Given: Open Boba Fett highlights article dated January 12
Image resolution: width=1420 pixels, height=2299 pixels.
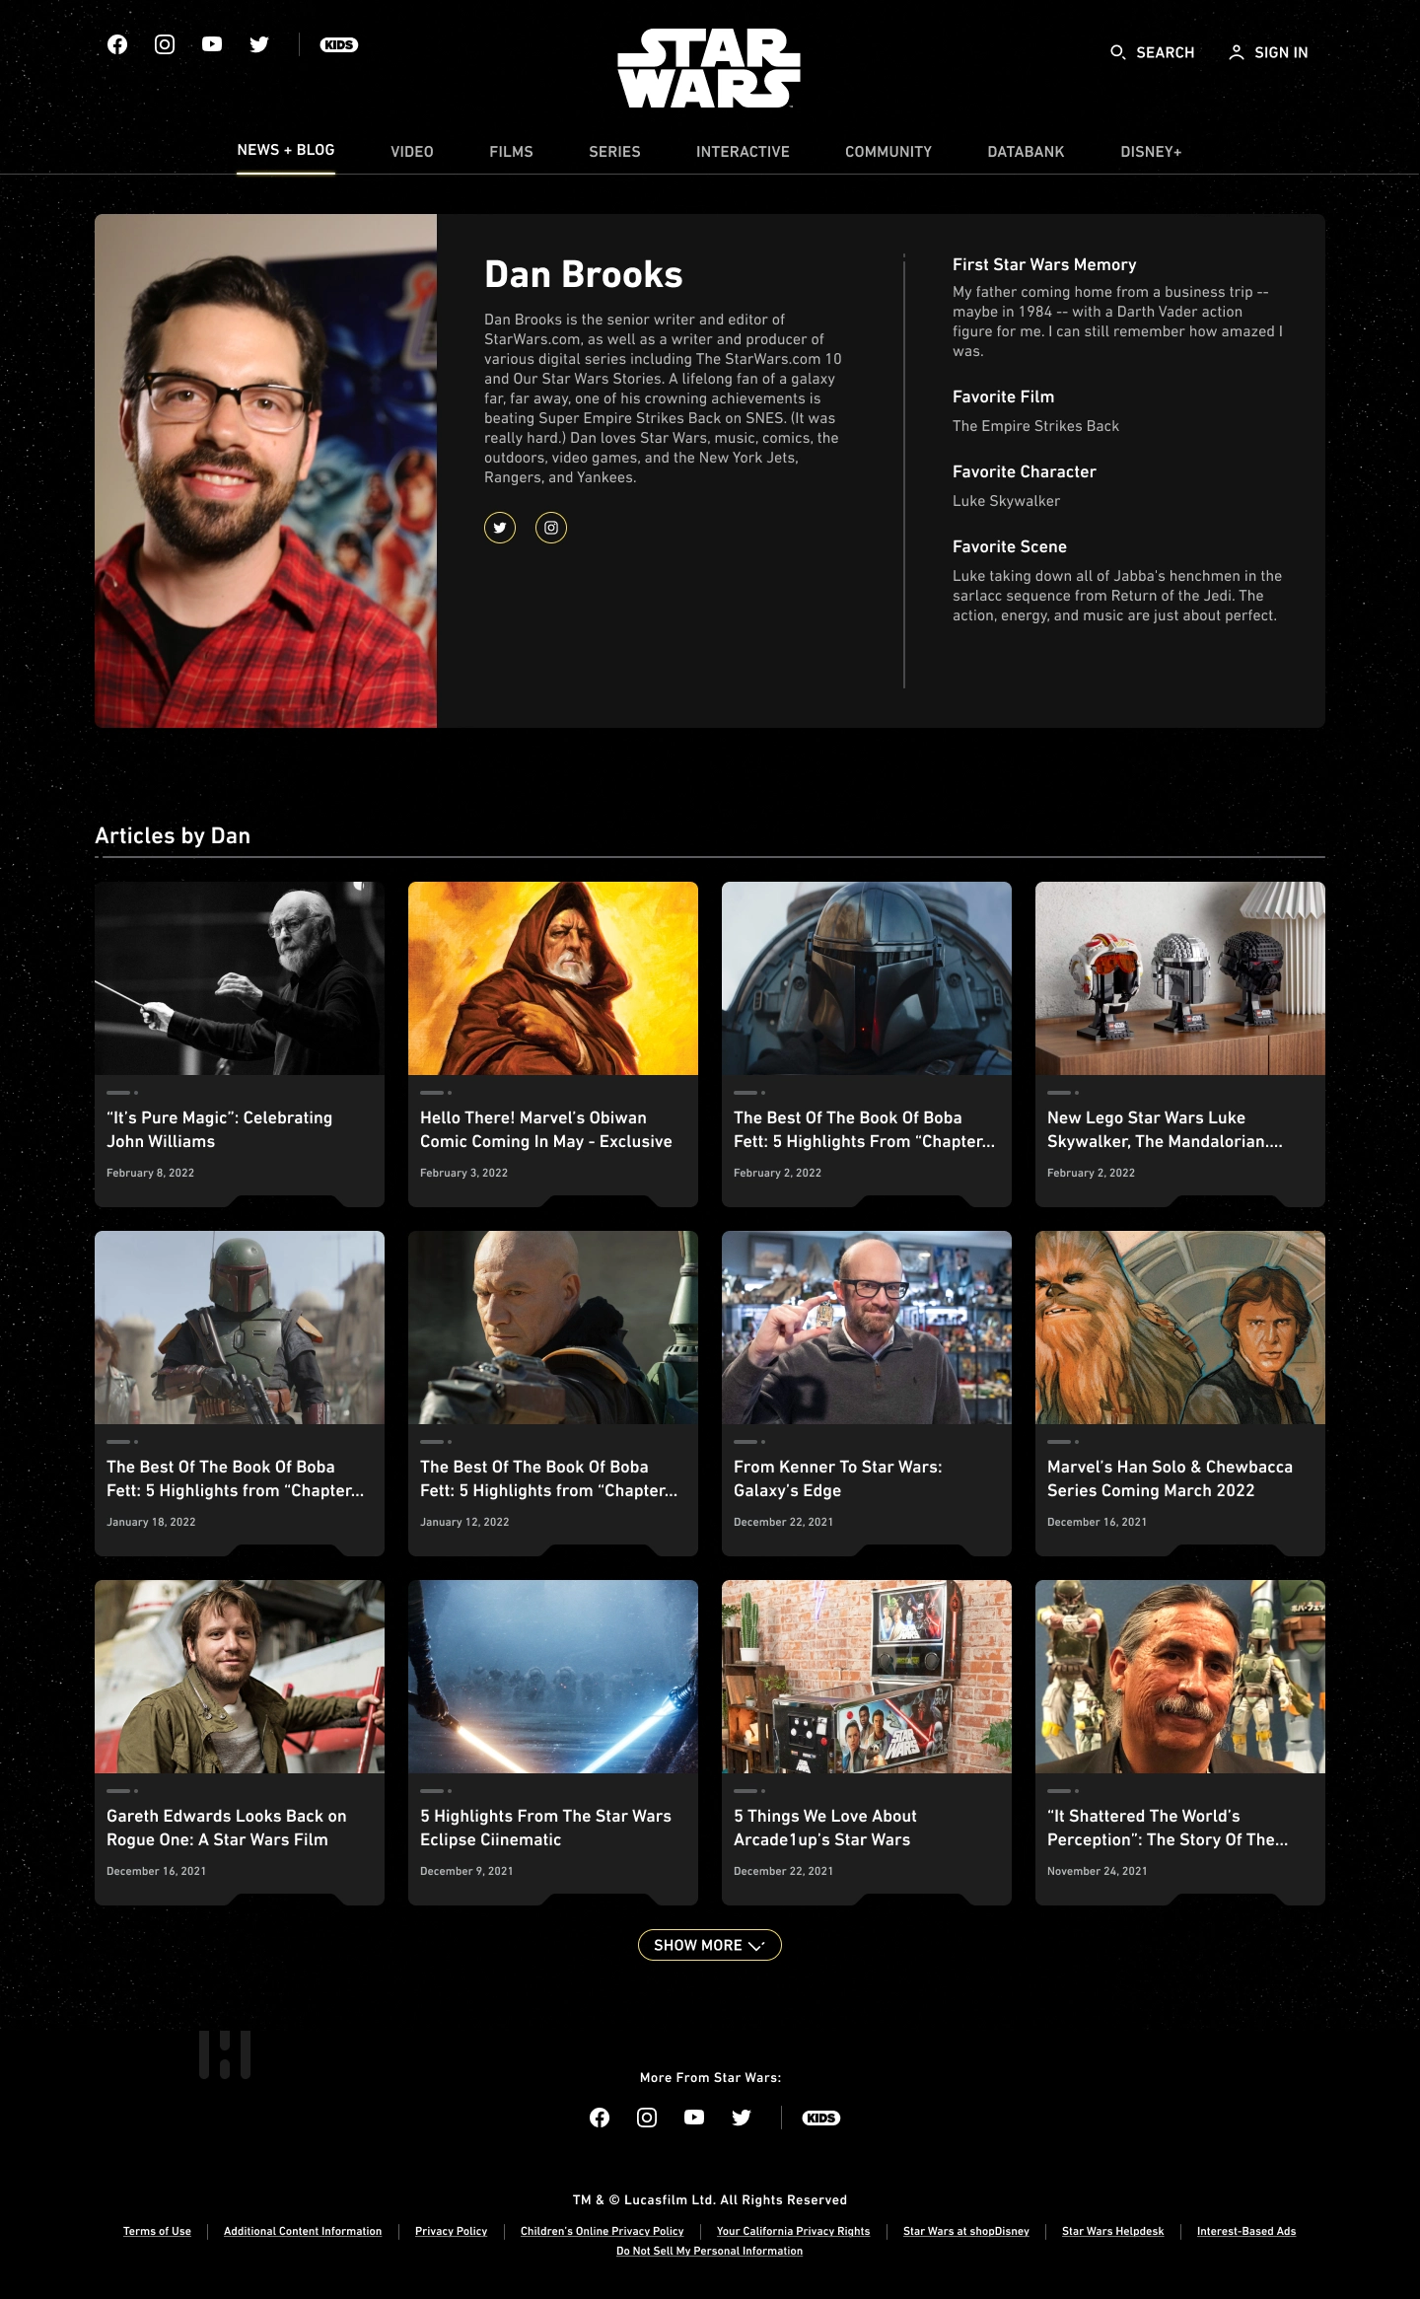Looking at the screenshot, I should point(548,1478).
